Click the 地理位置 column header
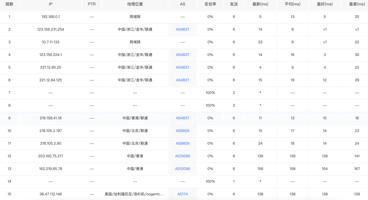 135,4
